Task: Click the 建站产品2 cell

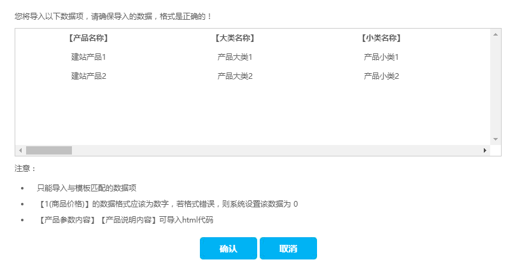Action: click(88, 76)
